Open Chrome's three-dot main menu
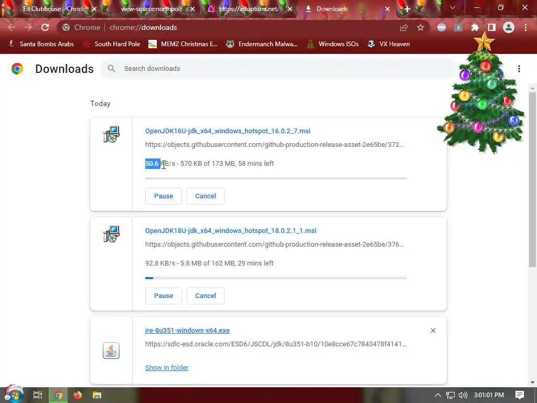The height and width of the screenshot is (403, 537). pos(525,27)
